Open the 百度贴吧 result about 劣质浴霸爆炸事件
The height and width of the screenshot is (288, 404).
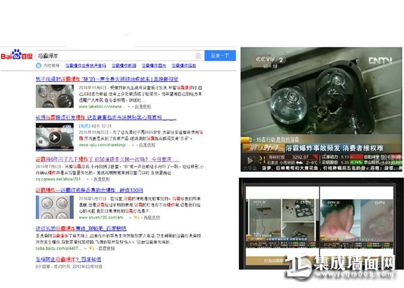81,228
